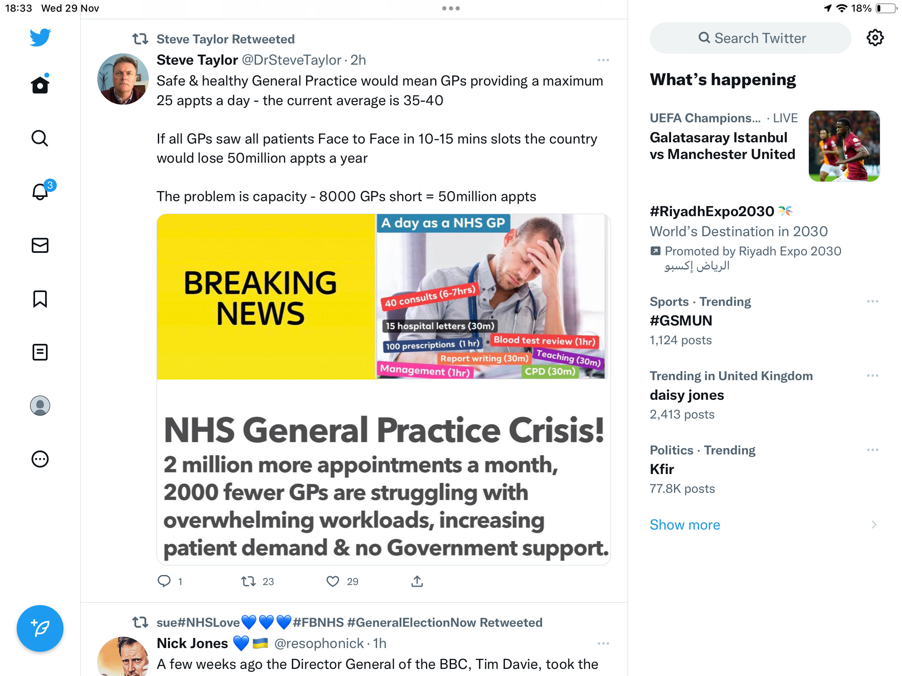Open the sidebar More circle menu
Image resolution: width=902 pixels, height=676 pixels.
pyautogui.click(x=40, y=459)
